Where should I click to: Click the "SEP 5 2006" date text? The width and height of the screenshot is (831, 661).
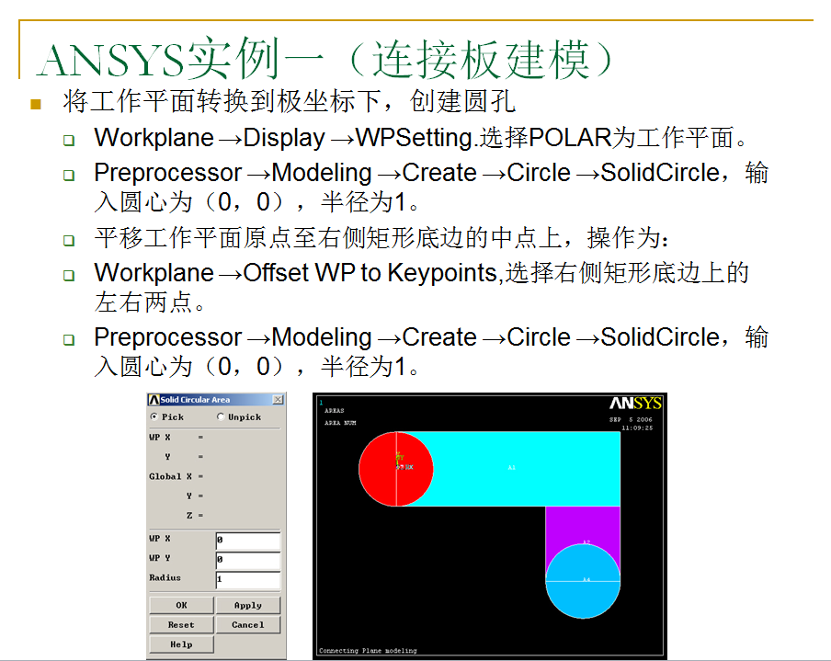[631, 419]
